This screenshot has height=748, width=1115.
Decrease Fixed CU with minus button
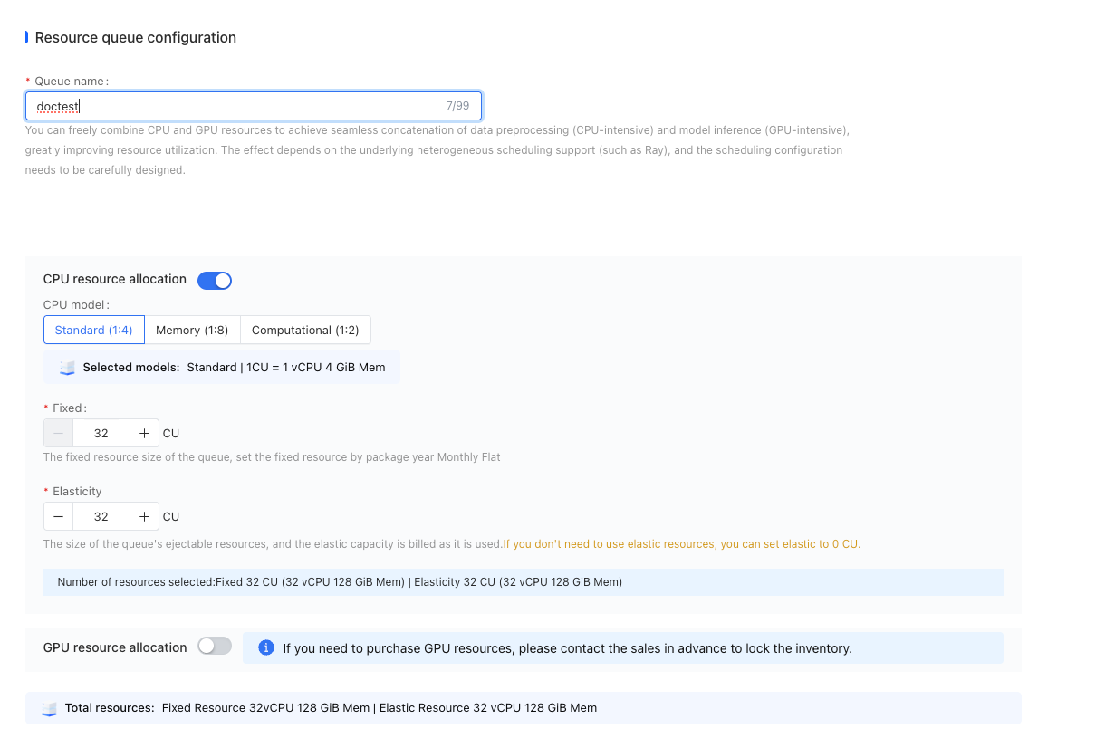[x=58, y=434]
